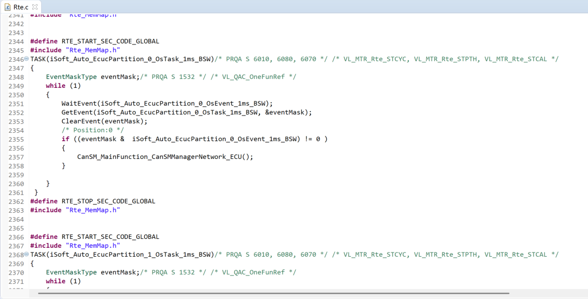588x299 pixels.
Task: Select the Rte.c editor tab label
Action: 21,7
